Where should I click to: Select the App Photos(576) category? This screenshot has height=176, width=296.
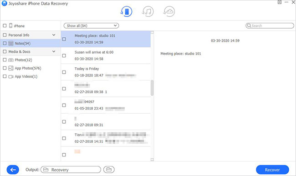pos(31,68)
